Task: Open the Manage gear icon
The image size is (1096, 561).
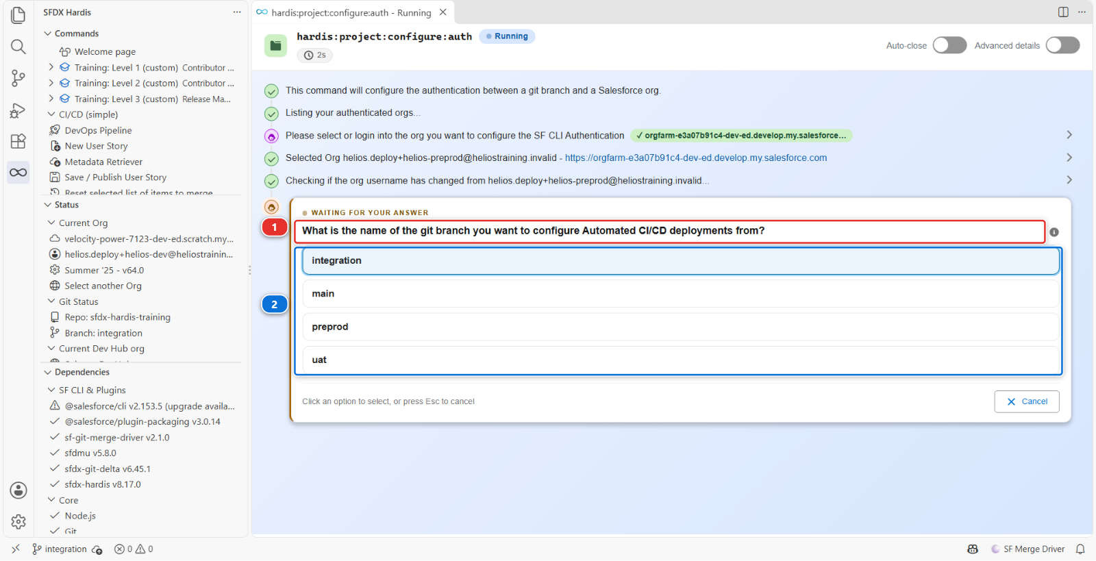Action: 18,522
